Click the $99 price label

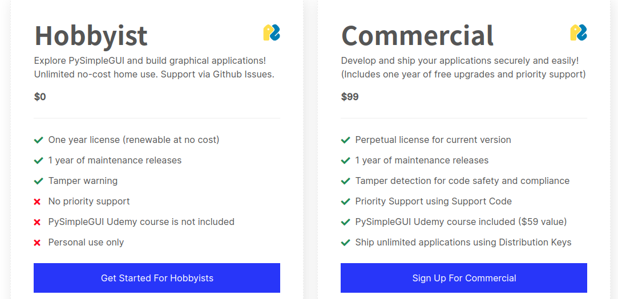(x=350, y=97)
